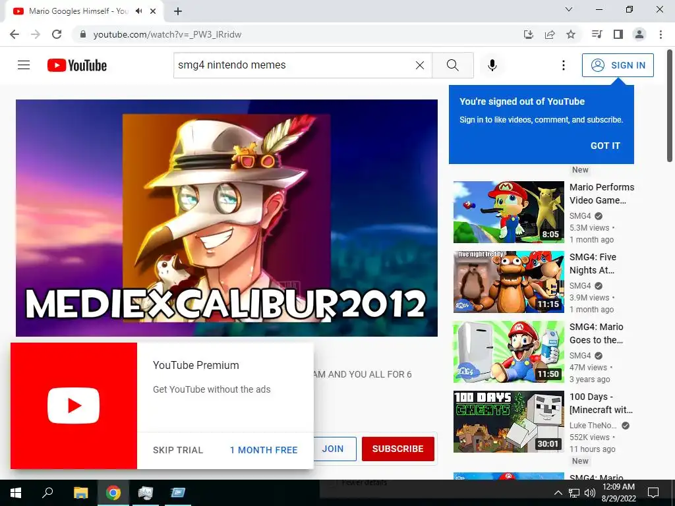Open the Chrome profile avatar
Screen dimensions: 675x506
(639, 34)
